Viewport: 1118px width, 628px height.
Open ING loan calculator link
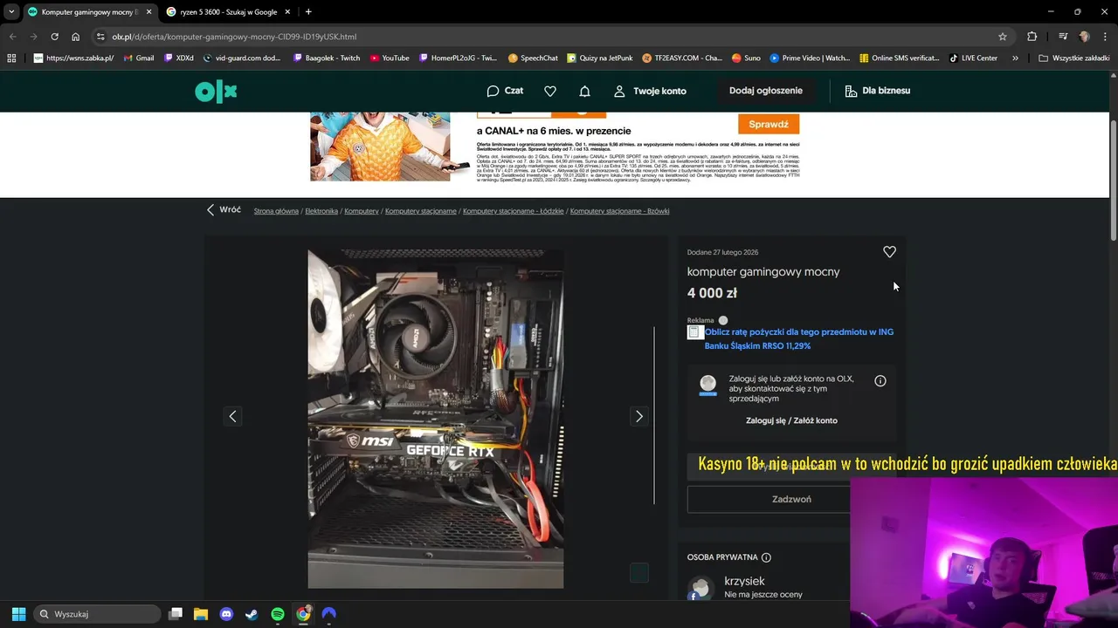tap(799, 338)
